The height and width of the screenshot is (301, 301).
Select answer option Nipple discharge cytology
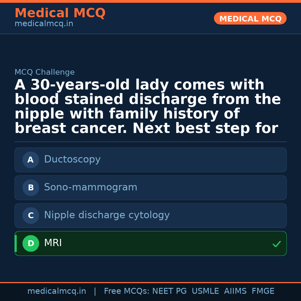pyautogui.click(x=151, y=215)
